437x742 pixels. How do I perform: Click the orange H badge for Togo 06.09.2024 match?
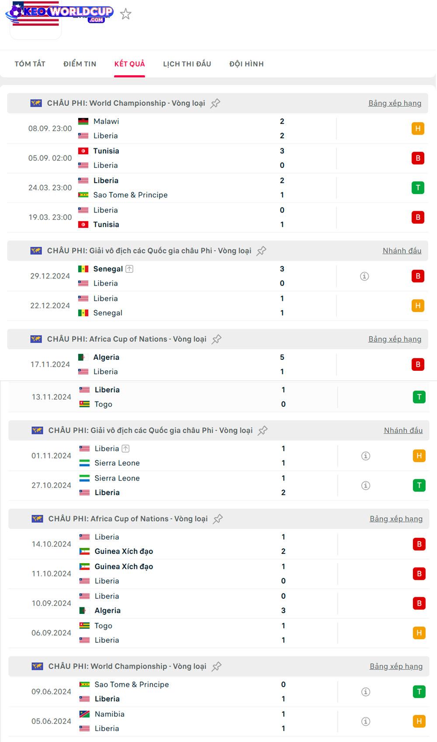click(419, 633)
